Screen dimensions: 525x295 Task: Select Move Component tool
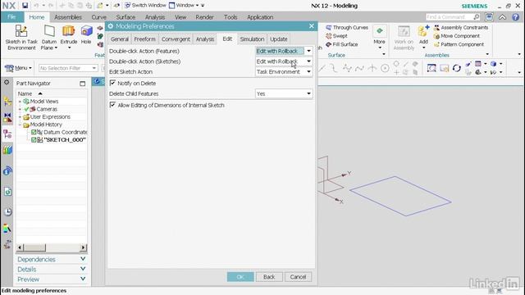(x=457, y=36)
